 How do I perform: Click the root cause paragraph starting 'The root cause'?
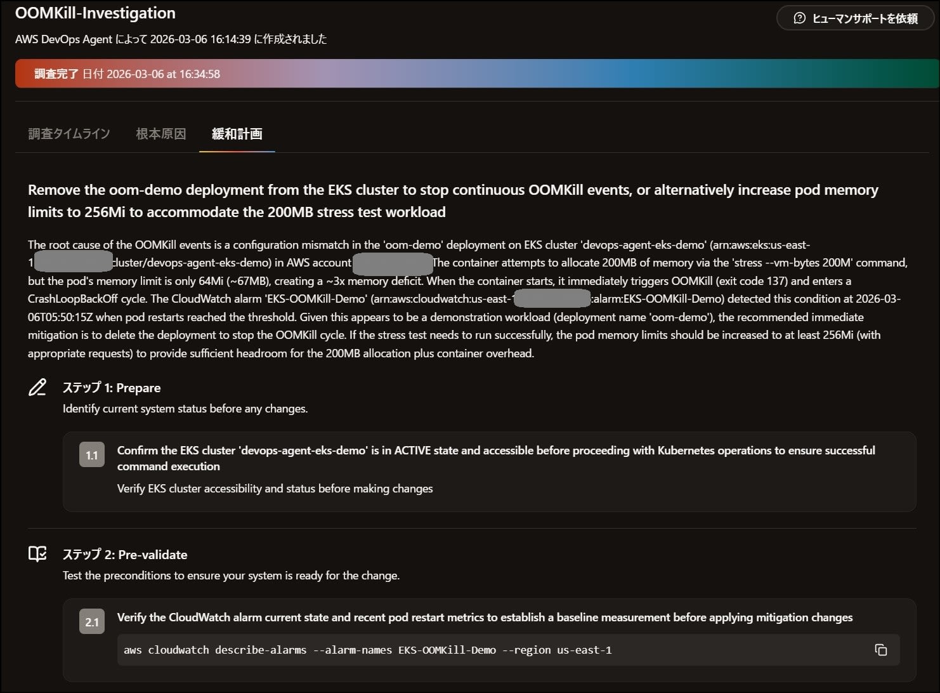[x=468, y=299]
